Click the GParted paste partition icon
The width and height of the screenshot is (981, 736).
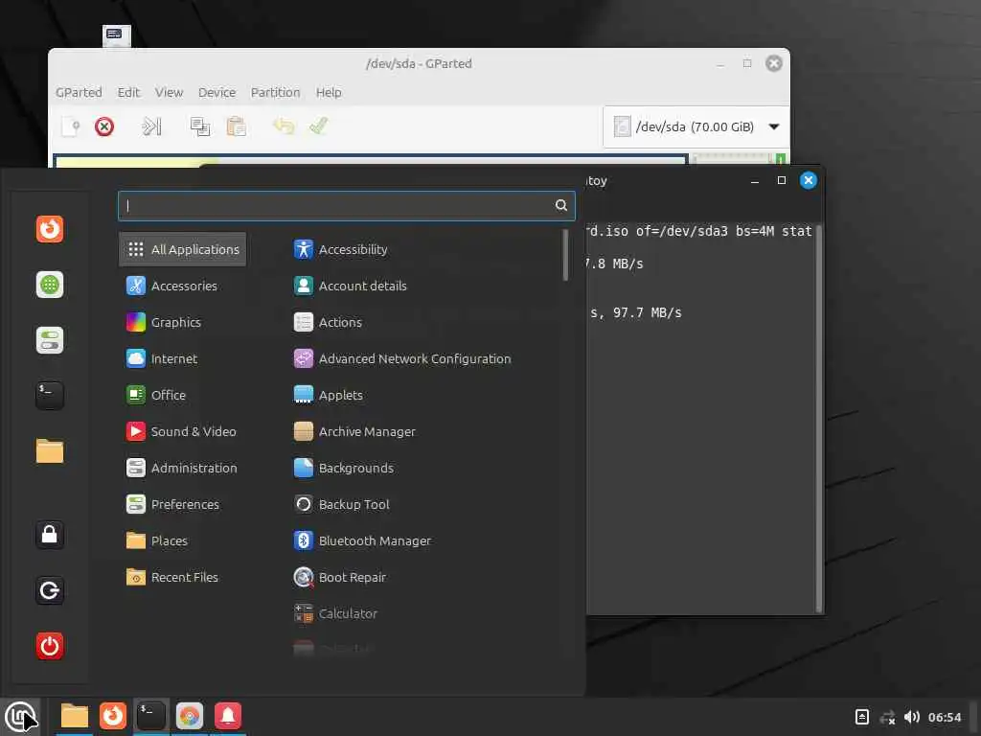[236, 126]
